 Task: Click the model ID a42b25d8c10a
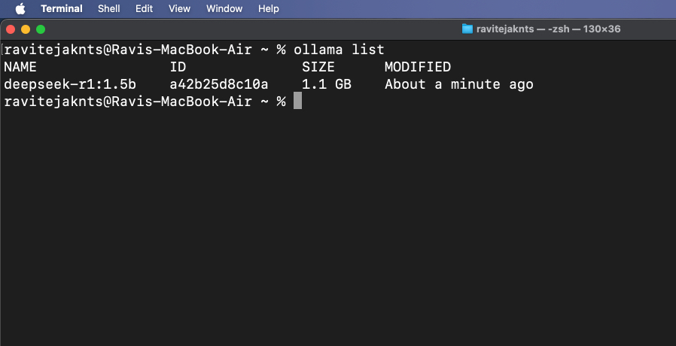219,84
